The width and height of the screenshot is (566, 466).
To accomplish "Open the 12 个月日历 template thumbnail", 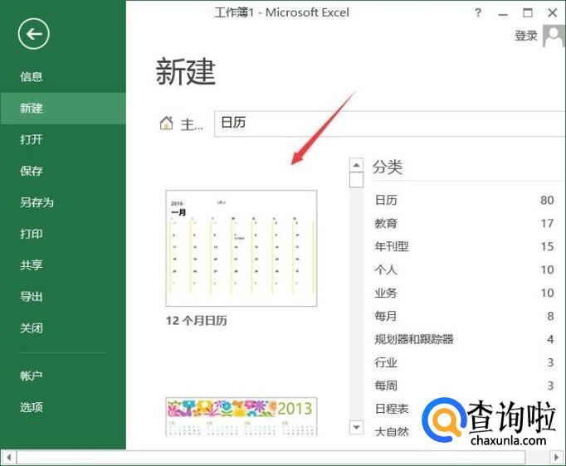I will (242, 248).
